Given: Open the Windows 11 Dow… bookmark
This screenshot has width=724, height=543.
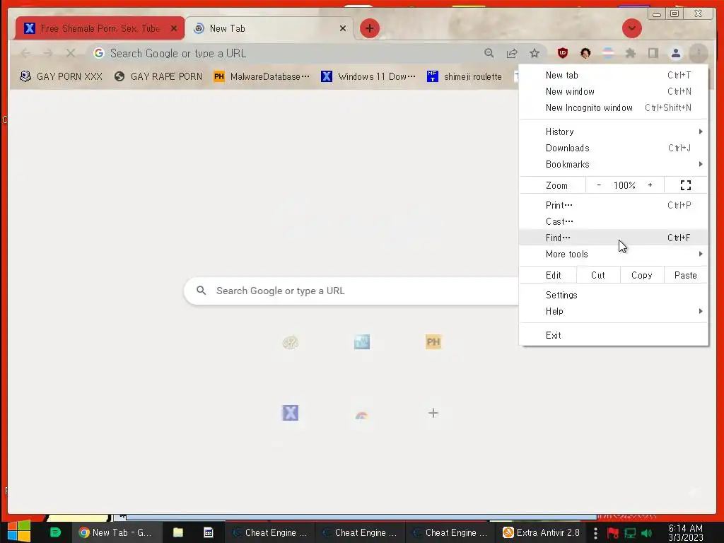Looking at the screenshot, I should point(368,76).
